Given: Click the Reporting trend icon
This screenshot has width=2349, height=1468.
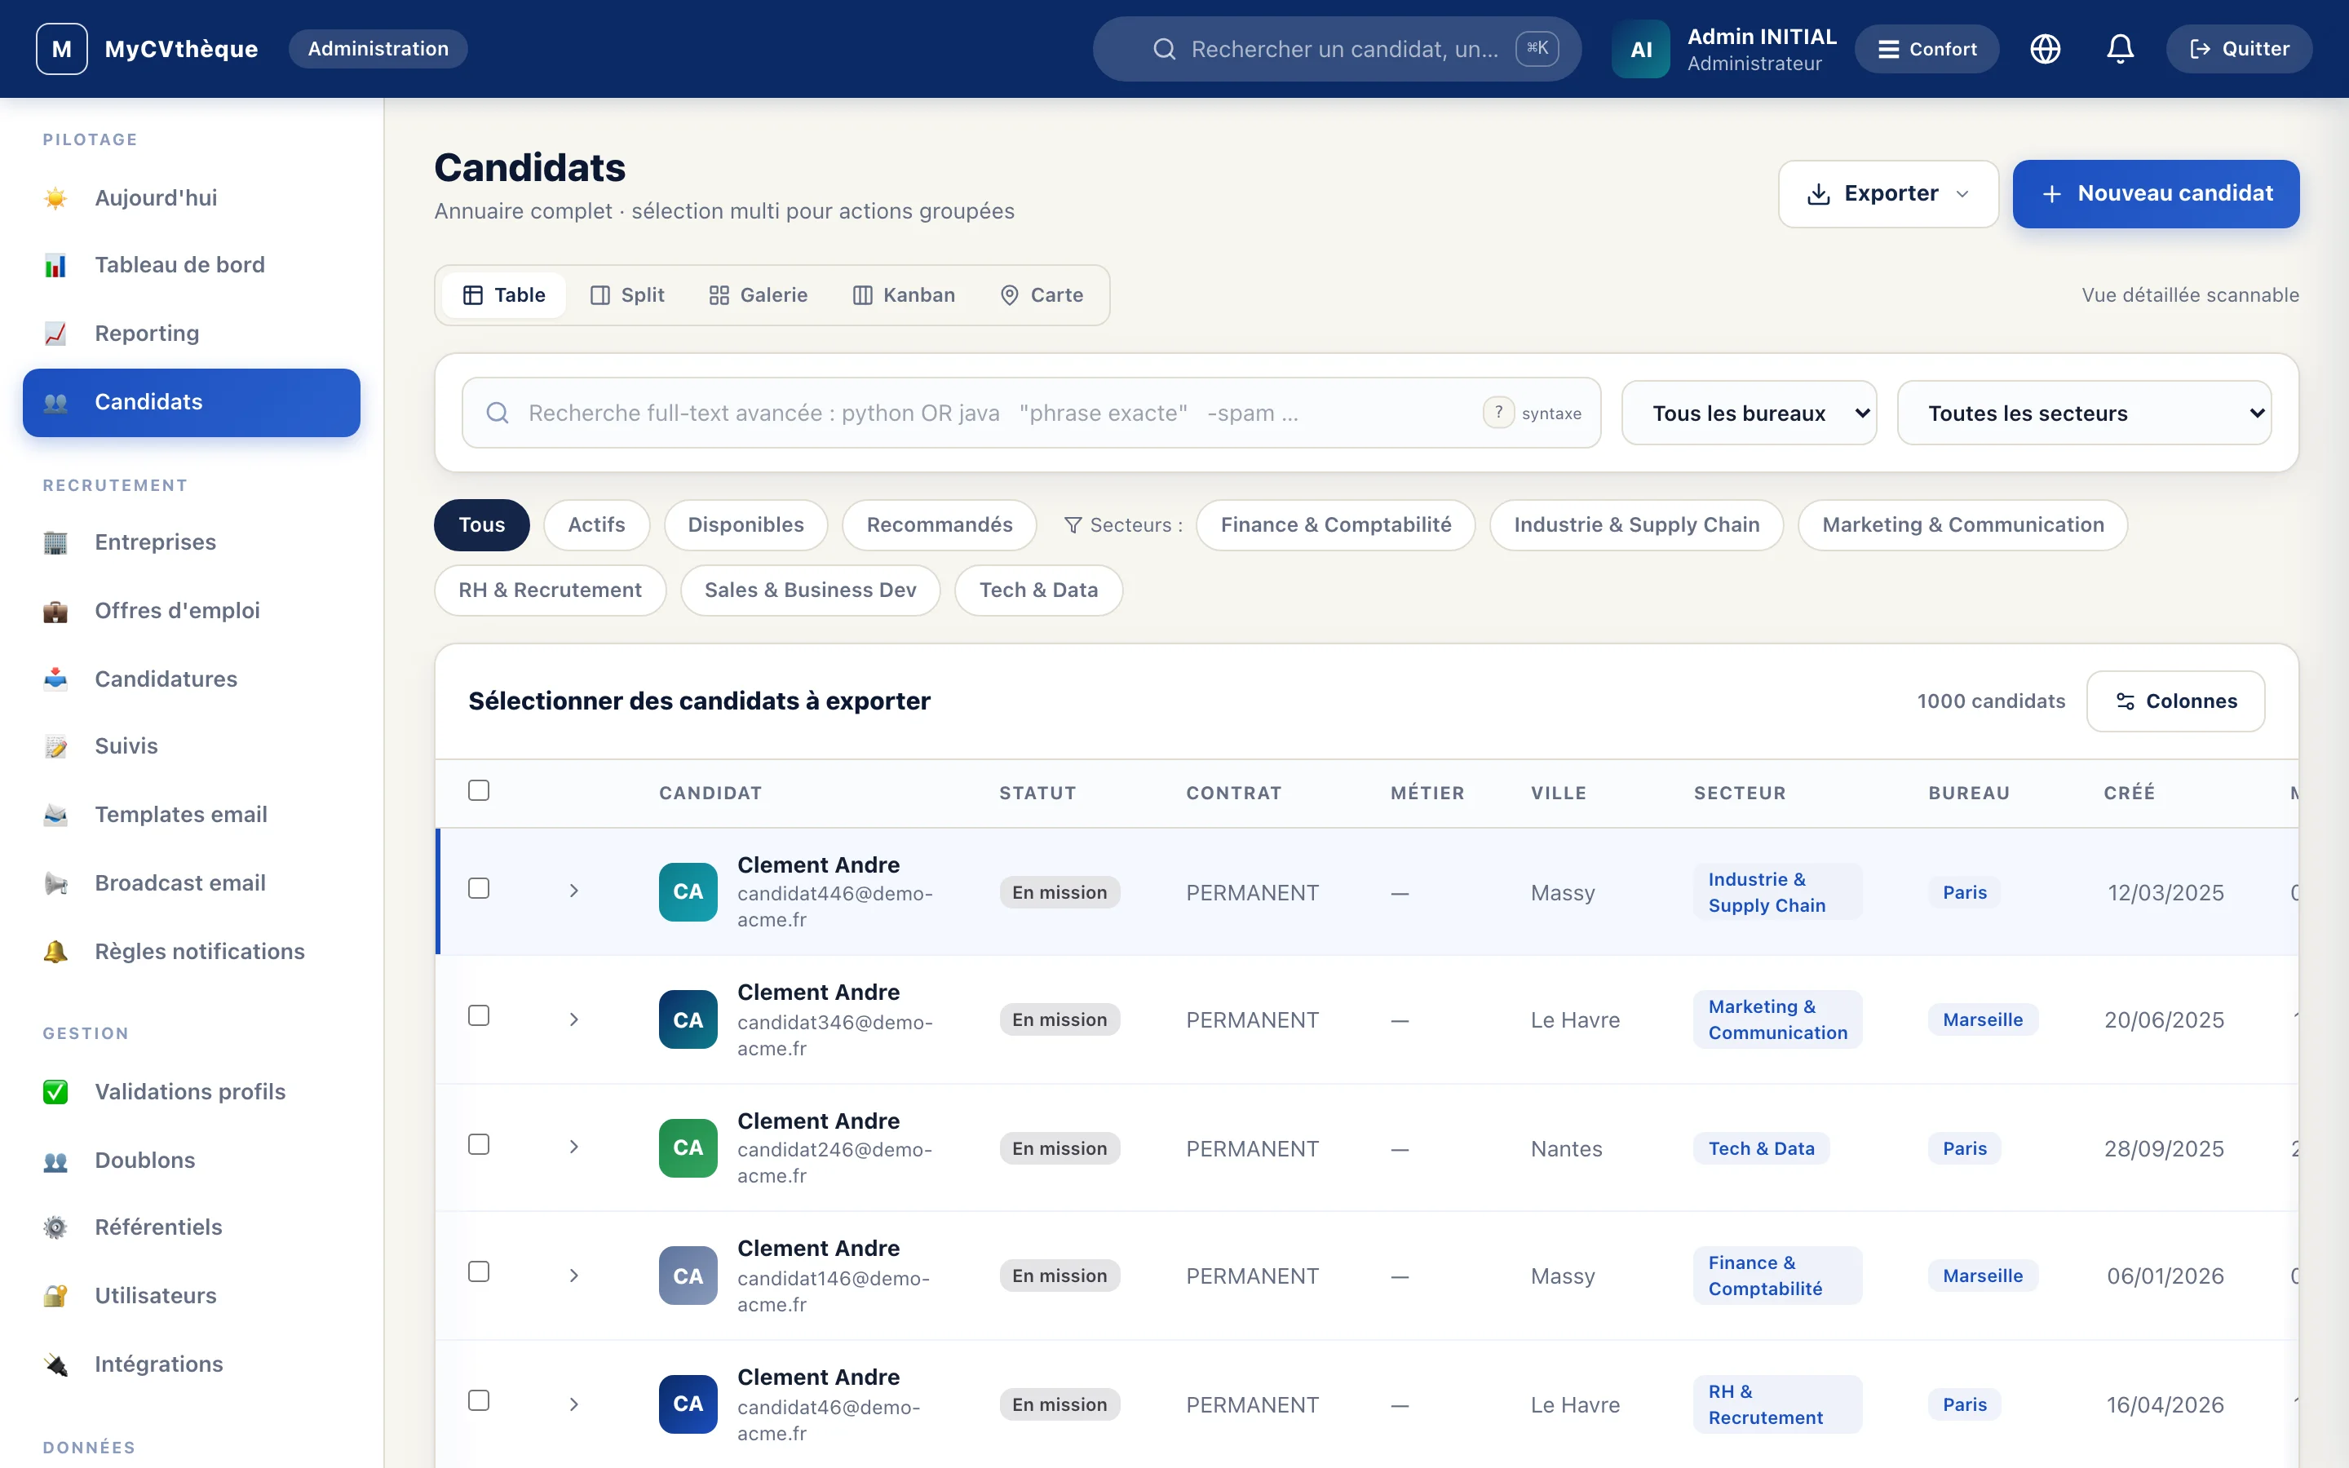Looking at the screenshot, I should coord(55,333).
